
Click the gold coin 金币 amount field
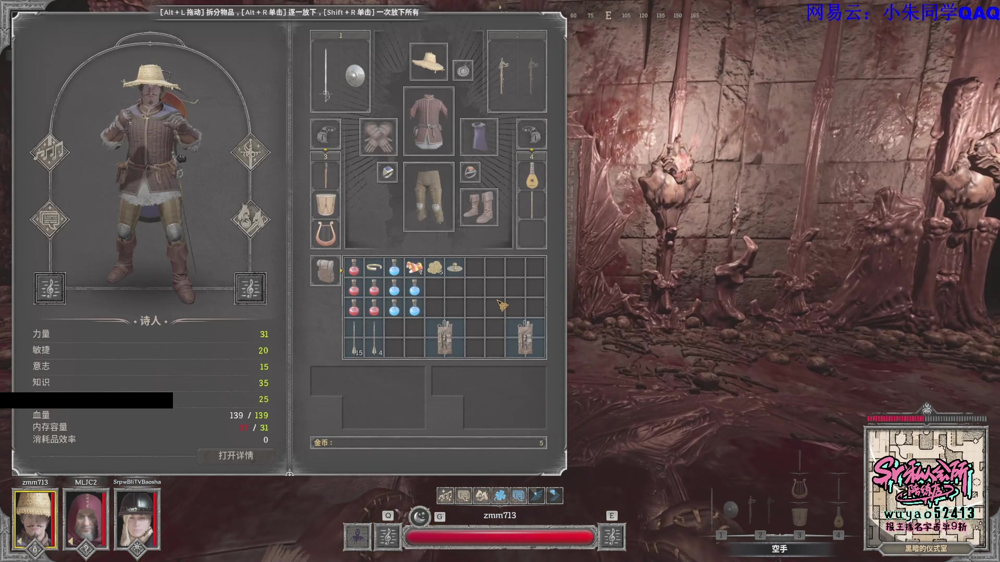tap(428, 443)
